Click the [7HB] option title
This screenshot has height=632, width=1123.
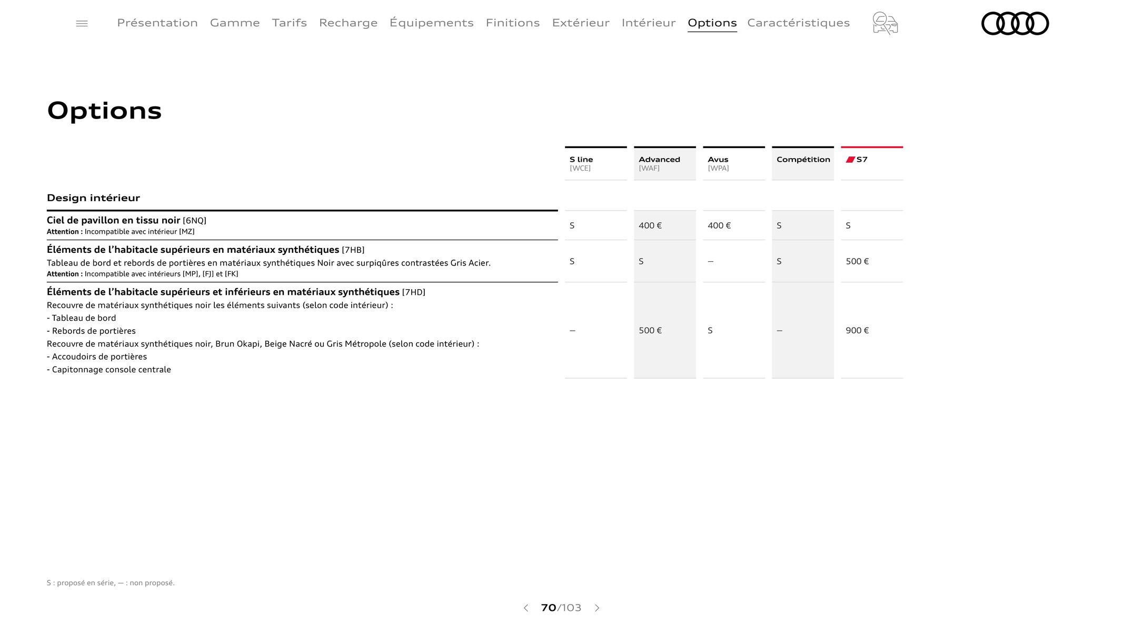205,250
